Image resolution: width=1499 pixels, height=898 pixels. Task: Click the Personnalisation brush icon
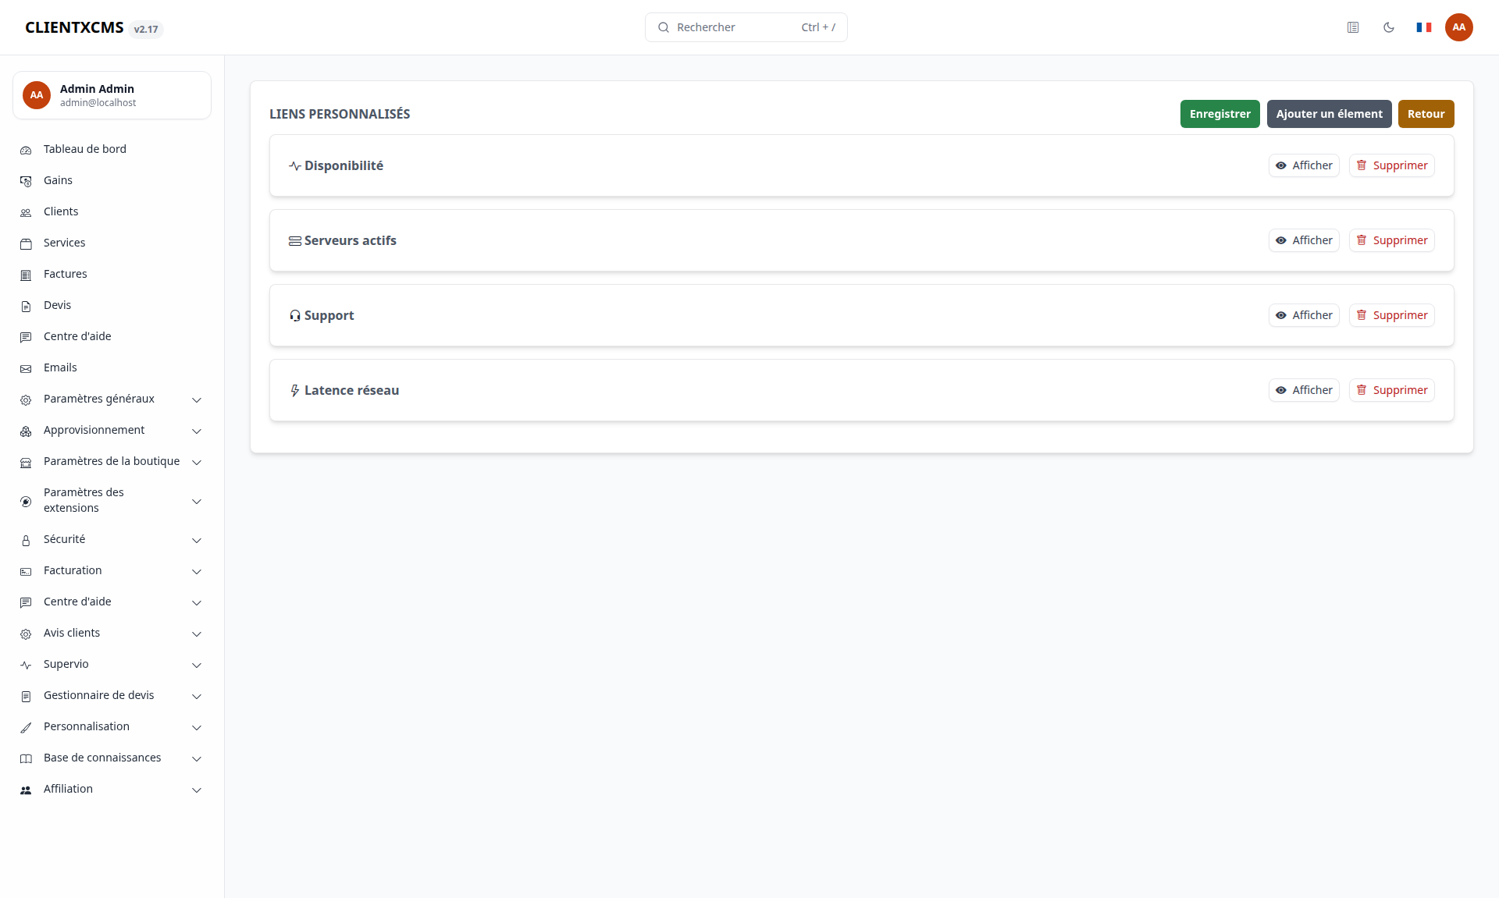pyautogui.click(x=26, y=727)
